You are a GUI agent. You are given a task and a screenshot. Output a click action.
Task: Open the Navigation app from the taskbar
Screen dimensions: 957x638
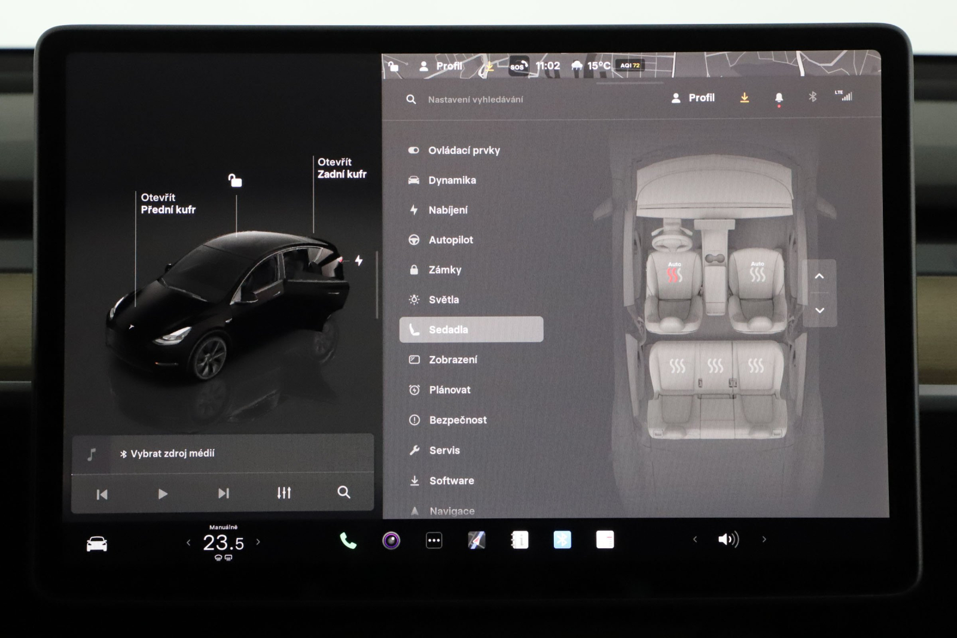tap(476, 540)
